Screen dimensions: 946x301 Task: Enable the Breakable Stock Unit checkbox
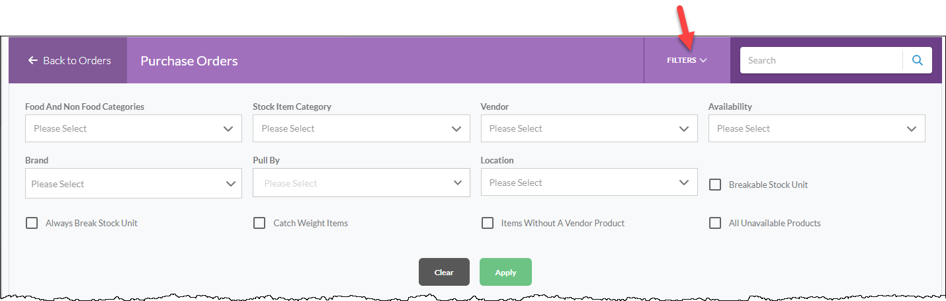715,185
